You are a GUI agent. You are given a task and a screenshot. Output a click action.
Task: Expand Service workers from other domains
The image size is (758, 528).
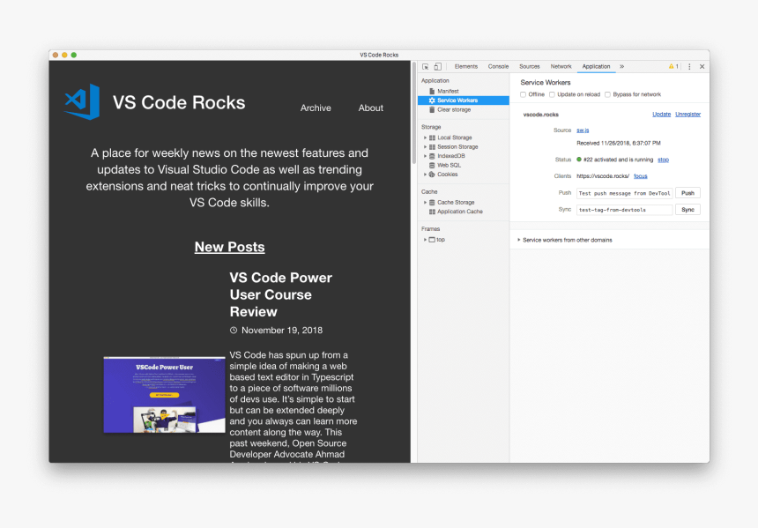click(519, 240)
